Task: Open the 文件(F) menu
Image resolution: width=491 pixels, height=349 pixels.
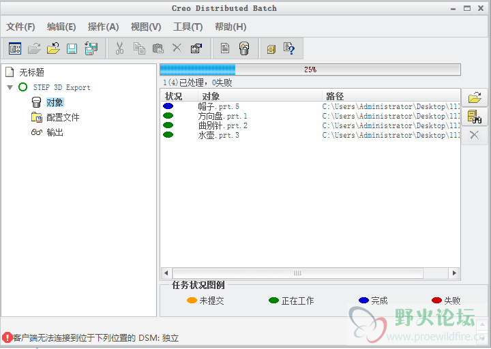Action: click(x=20, y=27)
